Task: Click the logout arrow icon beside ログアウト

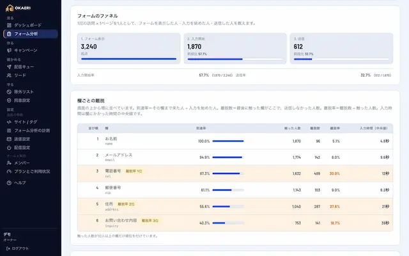Action: (x=8, y=248)
